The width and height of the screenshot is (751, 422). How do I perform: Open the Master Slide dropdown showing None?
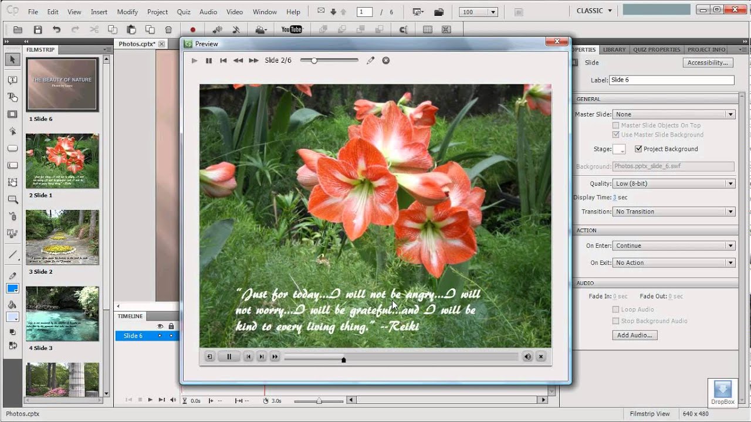point(674,114)
